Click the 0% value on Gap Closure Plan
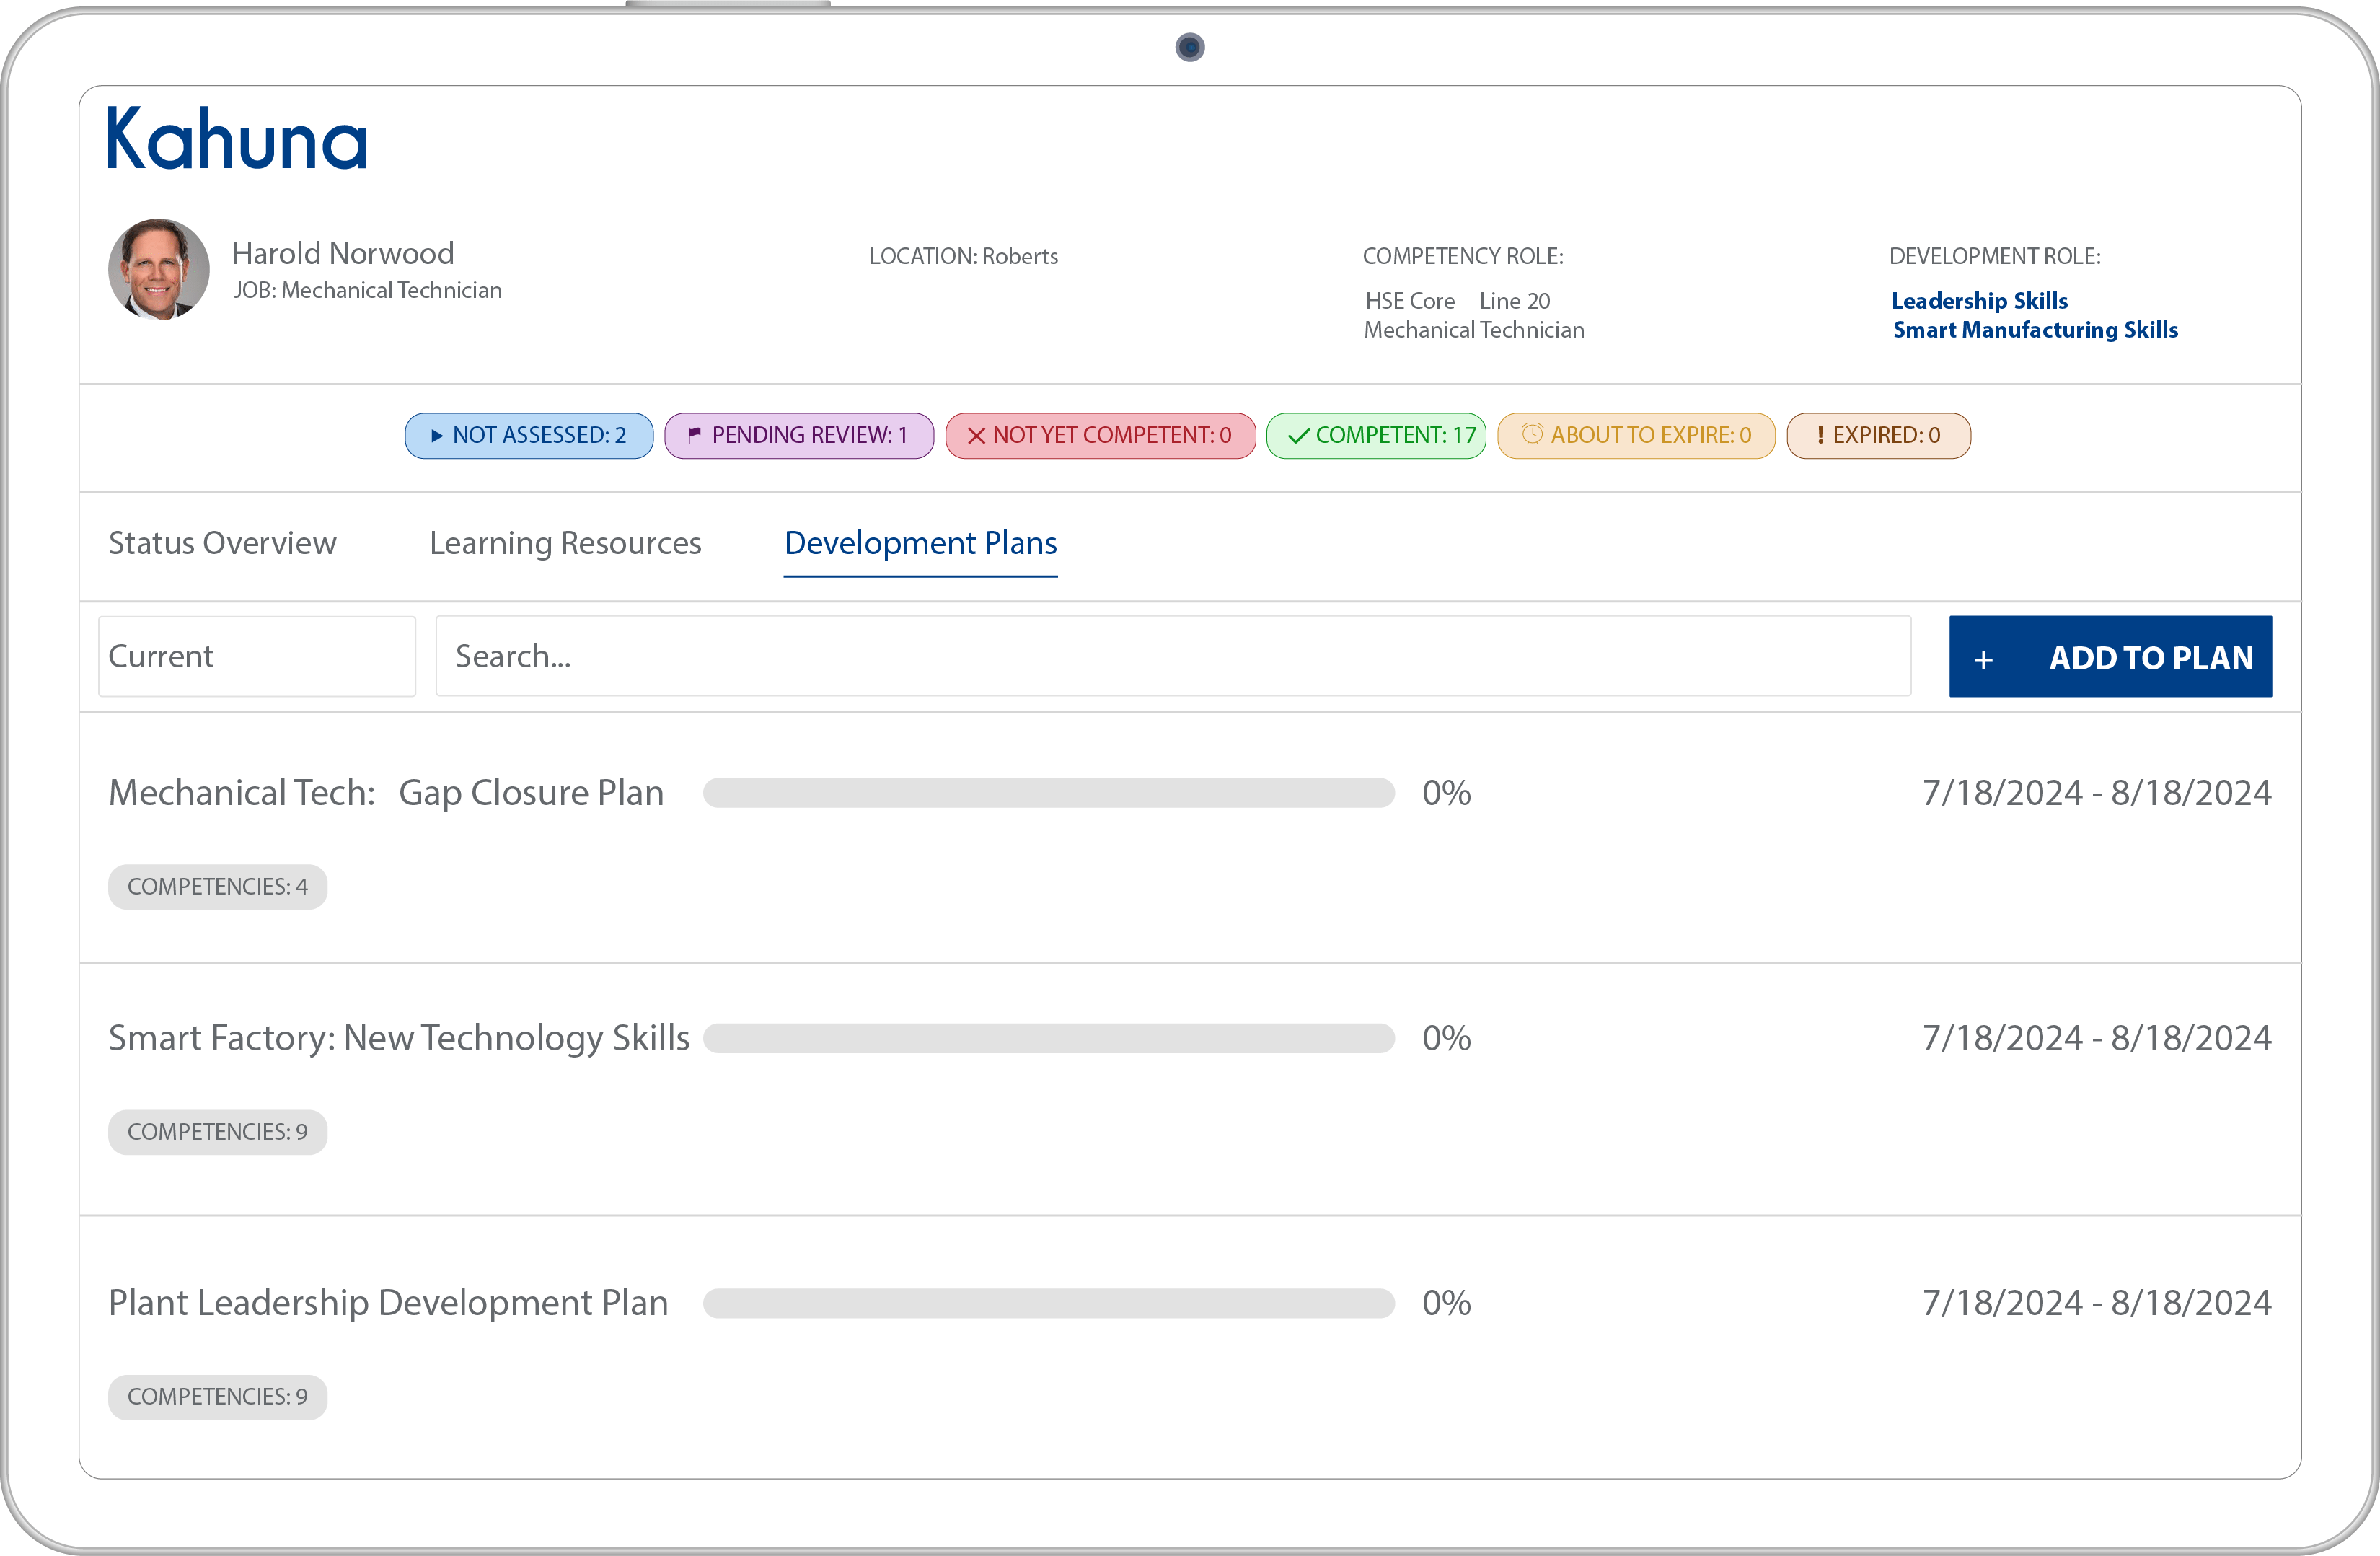Viewport: 2380px width, 1556px height. (x=1447, y=793)
